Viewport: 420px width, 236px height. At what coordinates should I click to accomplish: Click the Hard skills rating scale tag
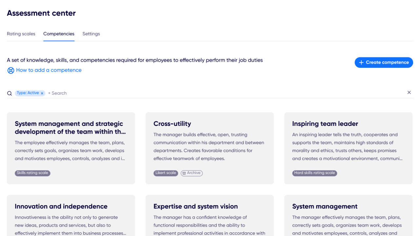pos(314,173)
